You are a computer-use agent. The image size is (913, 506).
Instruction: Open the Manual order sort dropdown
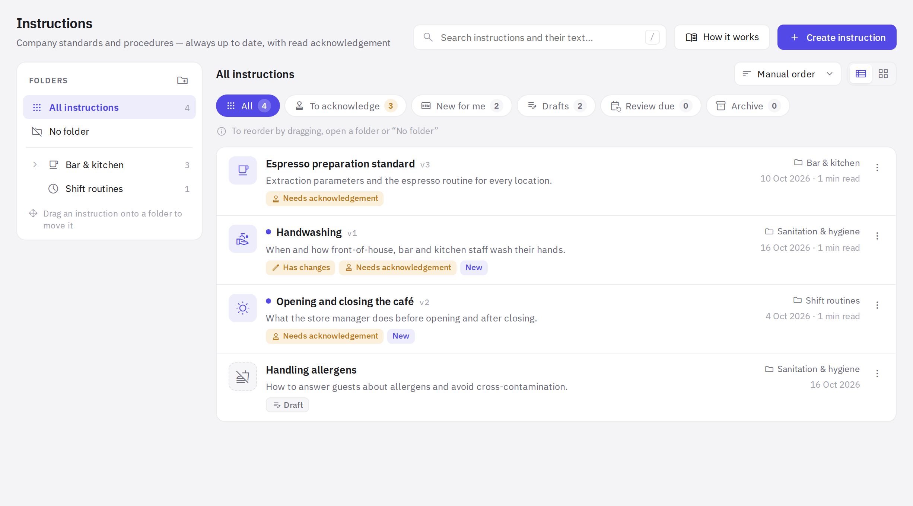point(788,74)
